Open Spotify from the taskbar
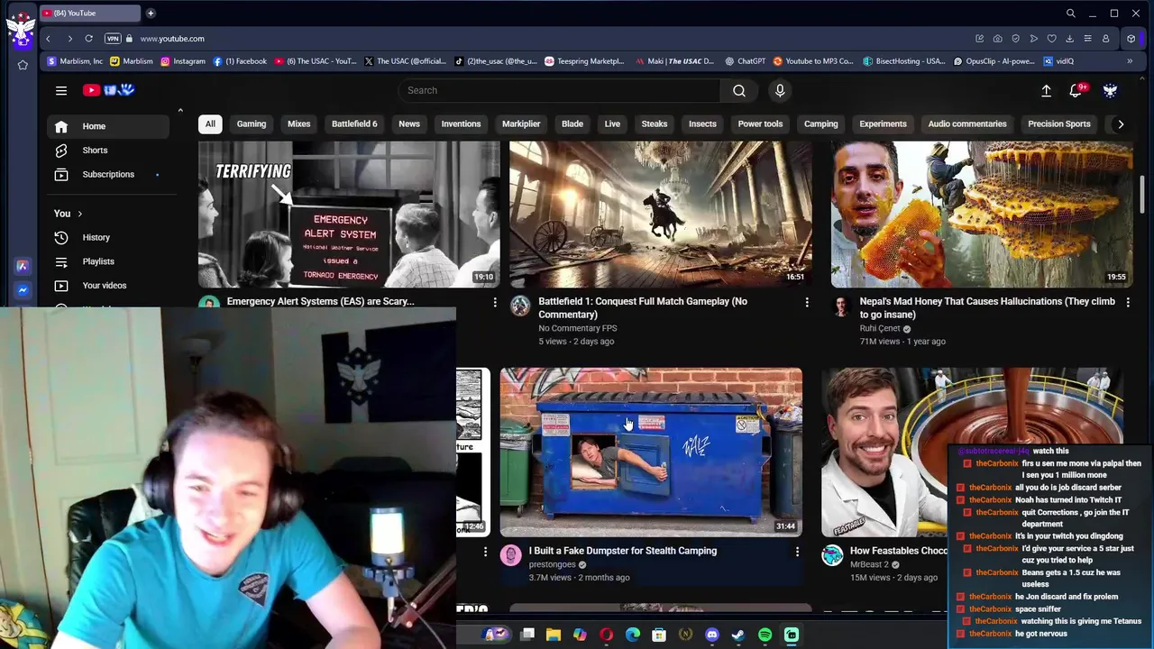This screenshot has height=649, width=1154. (x=765, y=635)
